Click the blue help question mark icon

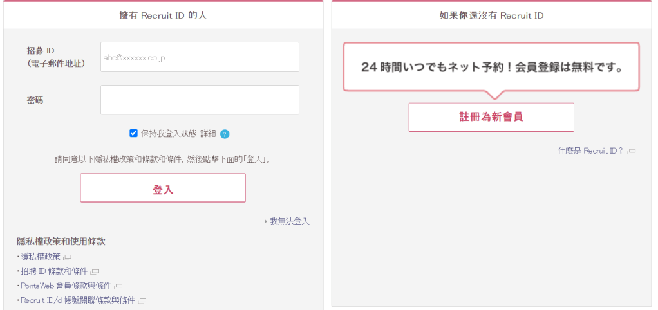coord(225,134)
